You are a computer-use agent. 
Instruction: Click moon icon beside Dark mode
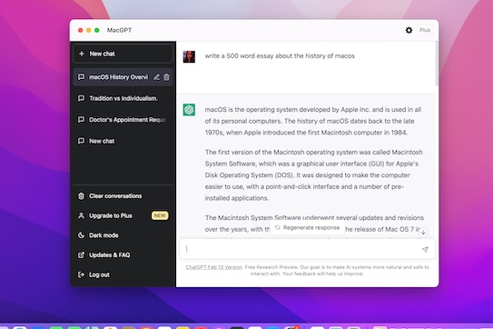(x=81, y=235)
